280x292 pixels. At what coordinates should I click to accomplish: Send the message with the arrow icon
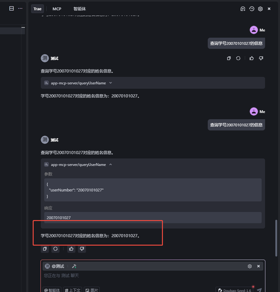point(259,290)
